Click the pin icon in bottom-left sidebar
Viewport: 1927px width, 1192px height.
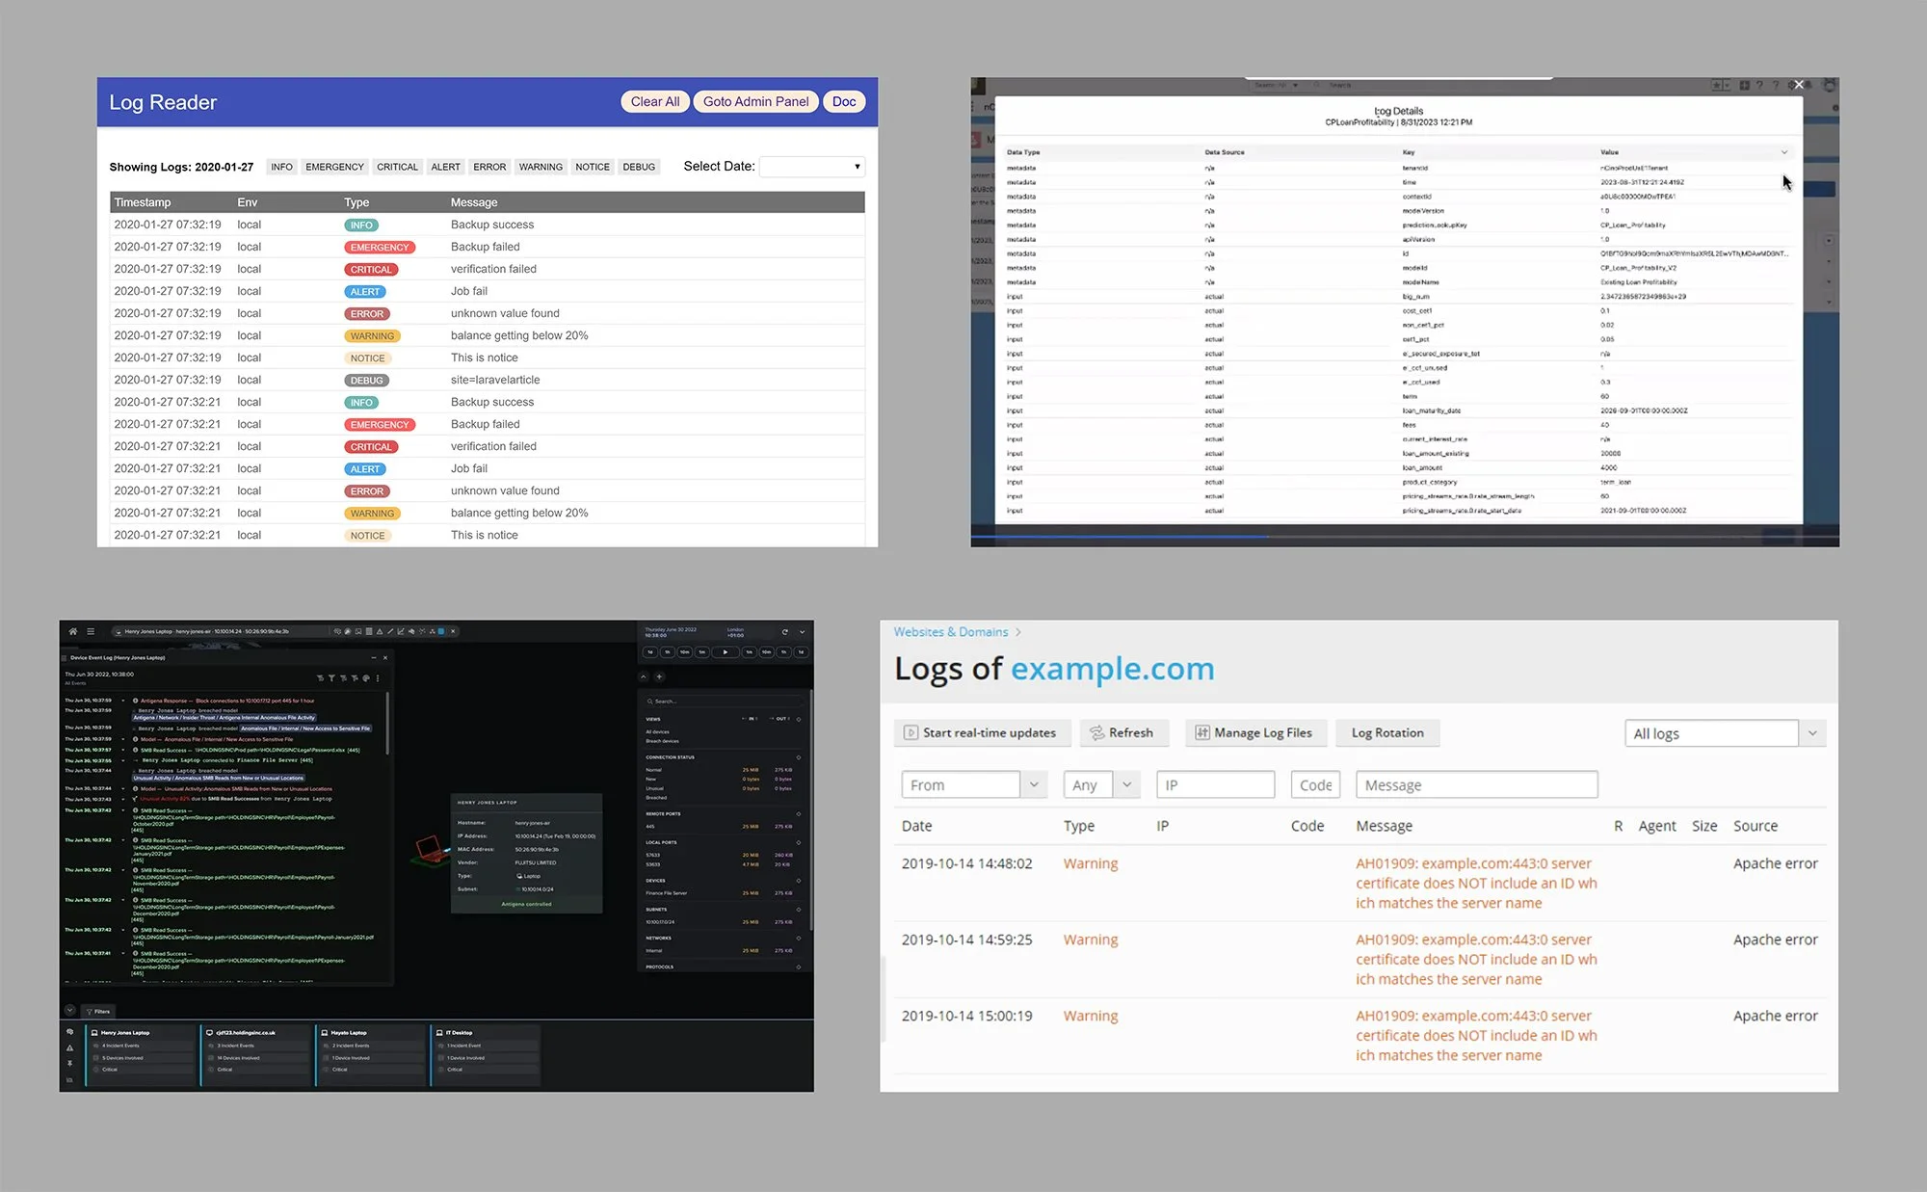(69, 1063)
